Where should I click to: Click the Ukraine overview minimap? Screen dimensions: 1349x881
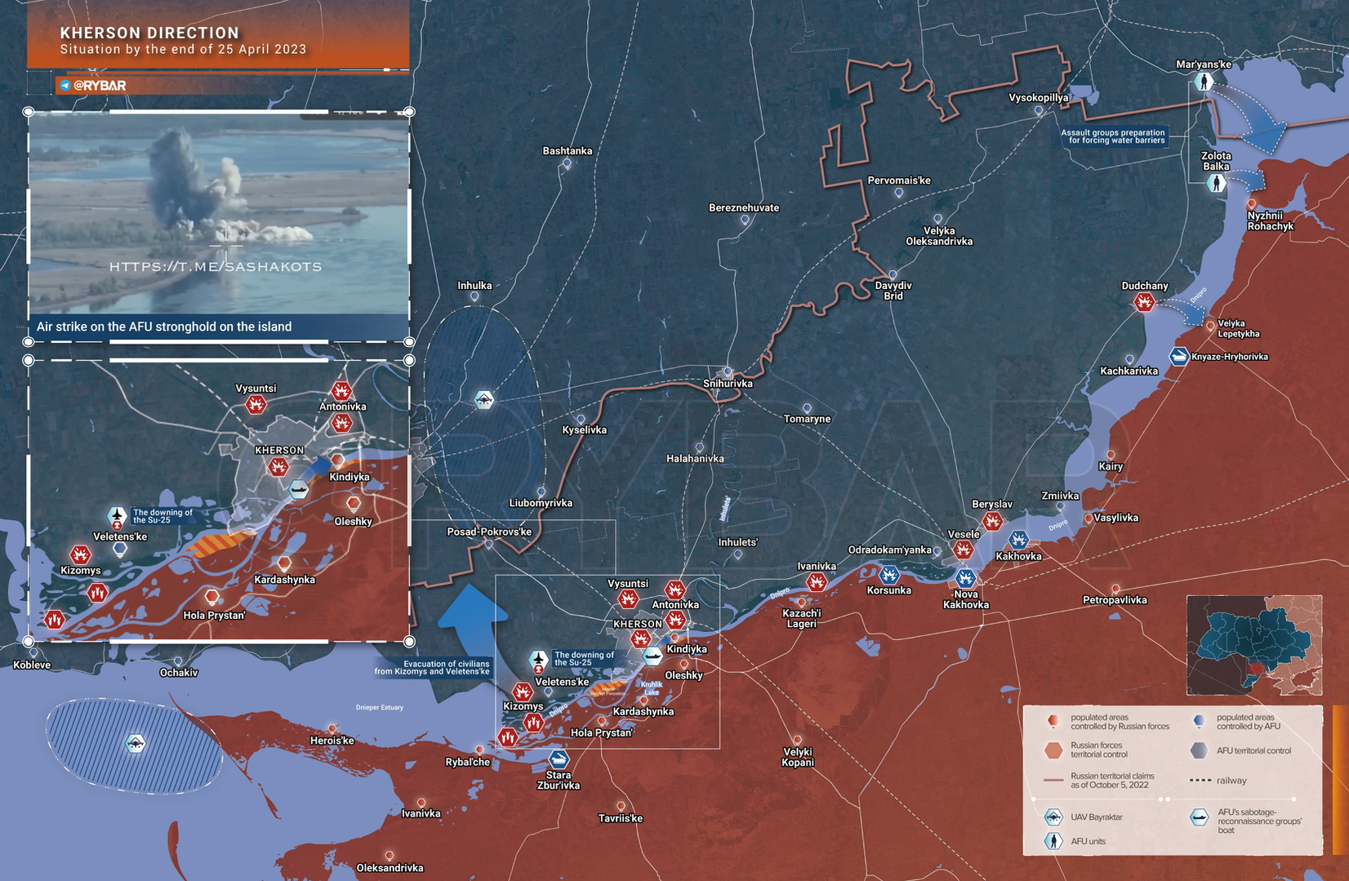click(1253, 645)
